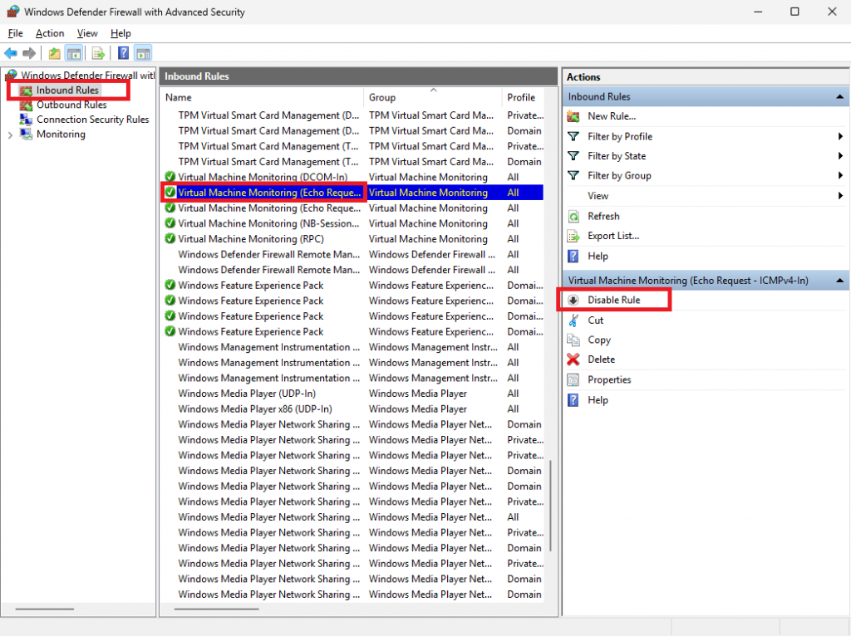Click the rules list vertical scrollbar
Image resolution: width=851 pixels, height=636 pixels.
click(x=550, y=506)
